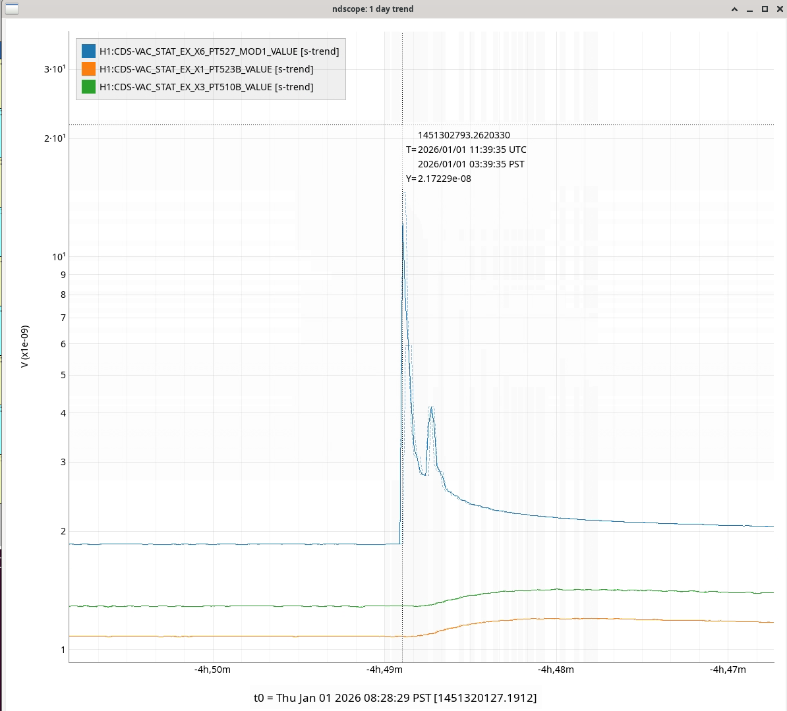
Task: Click the roll-up arrow in title bar
Action: tap(735, 9)
